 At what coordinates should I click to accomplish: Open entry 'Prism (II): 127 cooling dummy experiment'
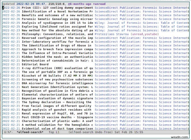coord(57,8)
